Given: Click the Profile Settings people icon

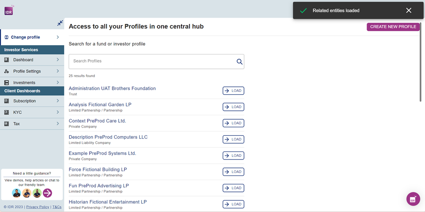Looking at the screenshot, I should click(6, 71).
